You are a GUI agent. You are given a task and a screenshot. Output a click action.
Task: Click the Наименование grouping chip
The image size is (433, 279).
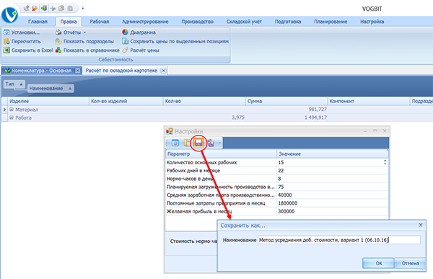tap(51, 89)
